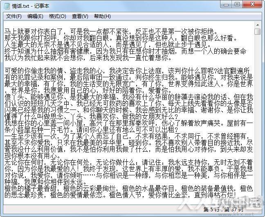The image size is (265, 217).
Task: Close the 情话.txt Notepad window
Action: [252, 4]
